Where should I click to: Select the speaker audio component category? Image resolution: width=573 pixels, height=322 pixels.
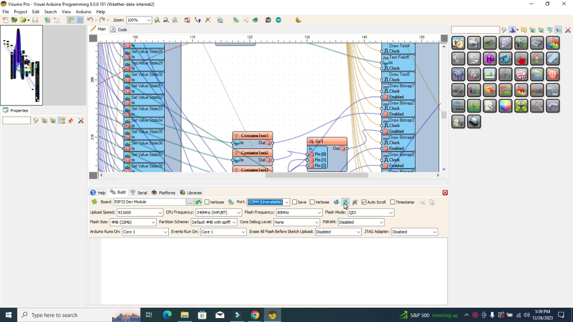point(458,59)
